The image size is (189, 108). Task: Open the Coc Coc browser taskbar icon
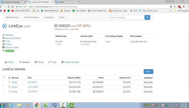[46, 105]
